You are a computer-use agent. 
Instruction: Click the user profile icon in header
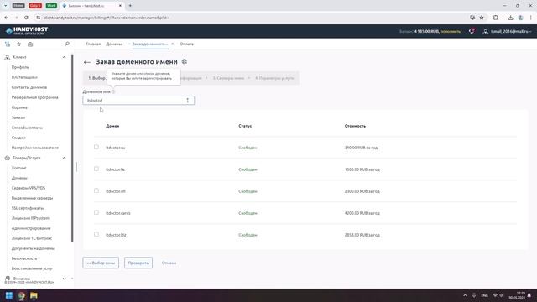click(485, 31)
